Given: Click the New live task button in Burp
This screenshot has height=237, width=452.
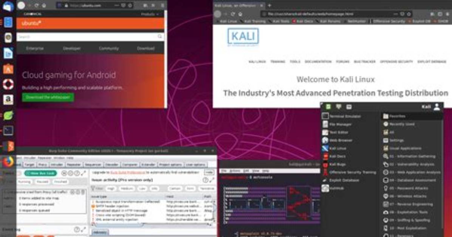Looking at the screenshot, I should (x=41, y=173).
